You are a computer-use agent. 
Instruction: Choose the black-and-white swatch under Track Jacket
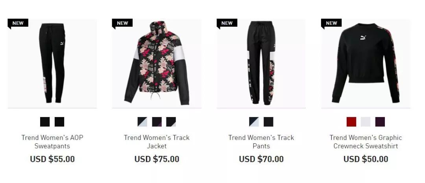pos(142,122)
